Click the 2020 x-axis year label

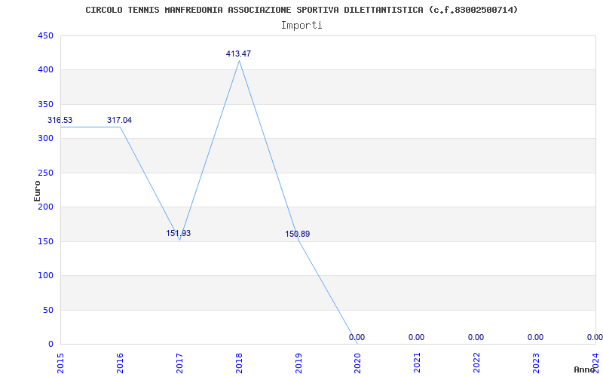tap(358, 363)
